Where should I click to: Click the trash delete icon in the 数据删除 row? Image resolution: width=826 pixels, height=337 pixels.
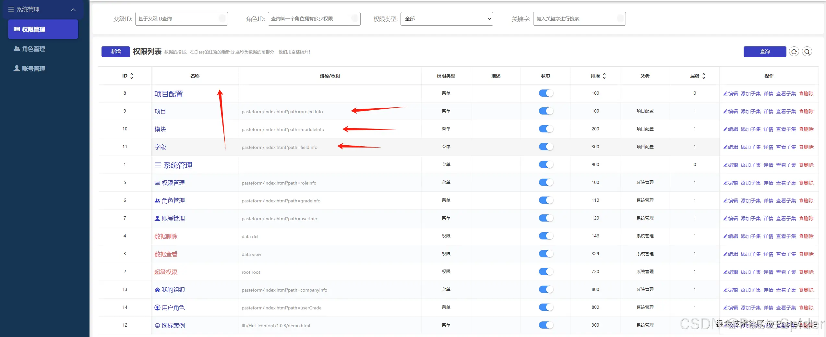(x=801, y=236)
